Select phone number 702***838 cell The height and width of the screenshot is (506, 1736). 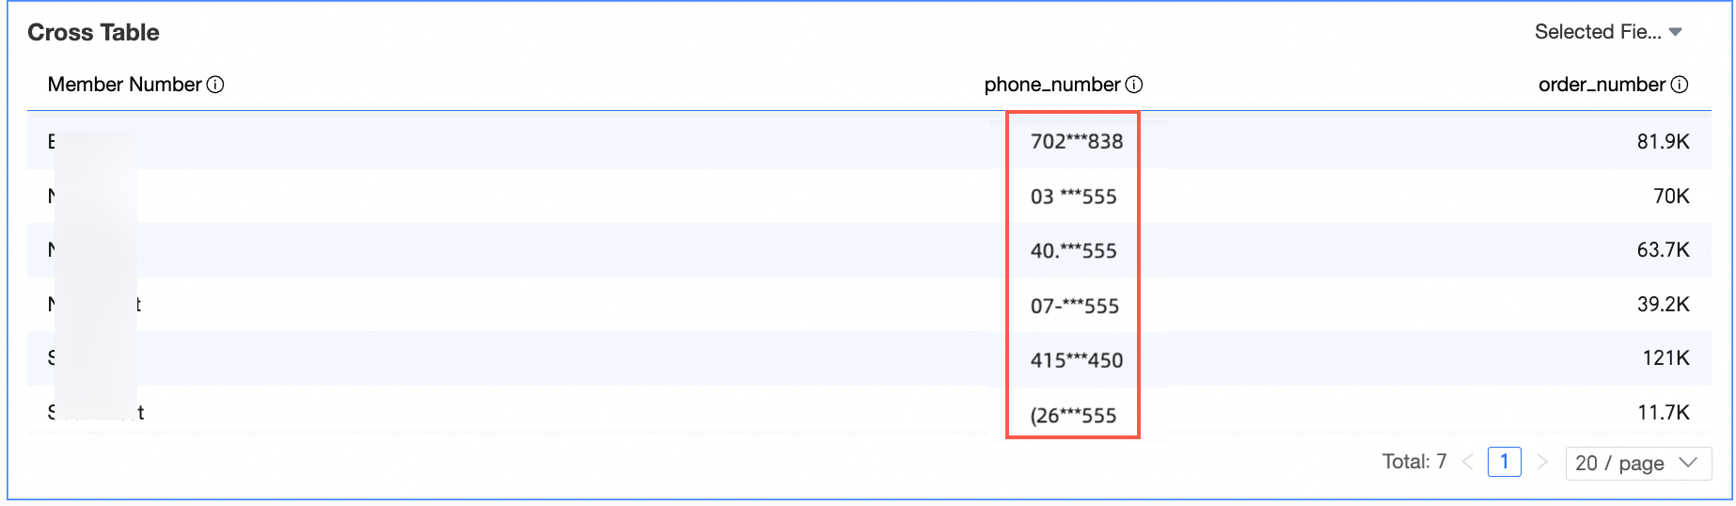(1077, 141)
